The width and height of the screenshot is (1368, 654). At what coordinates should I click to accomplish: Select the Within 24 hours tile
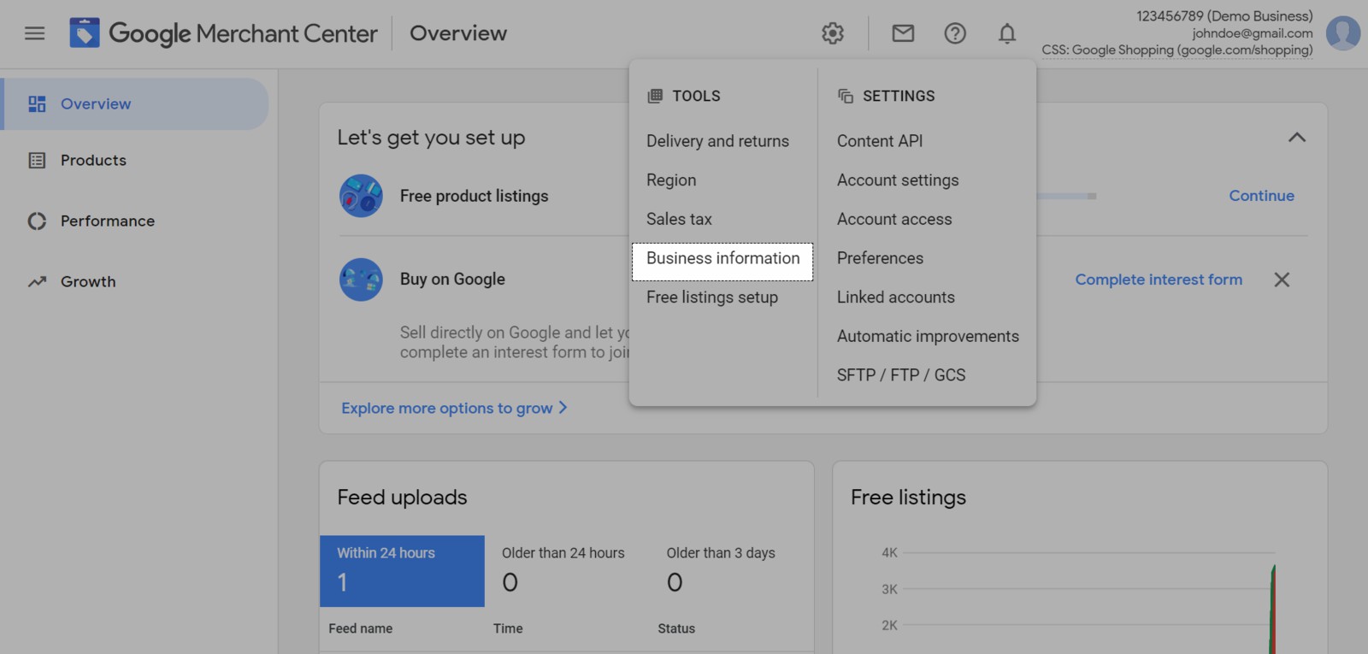click(402, 570)
